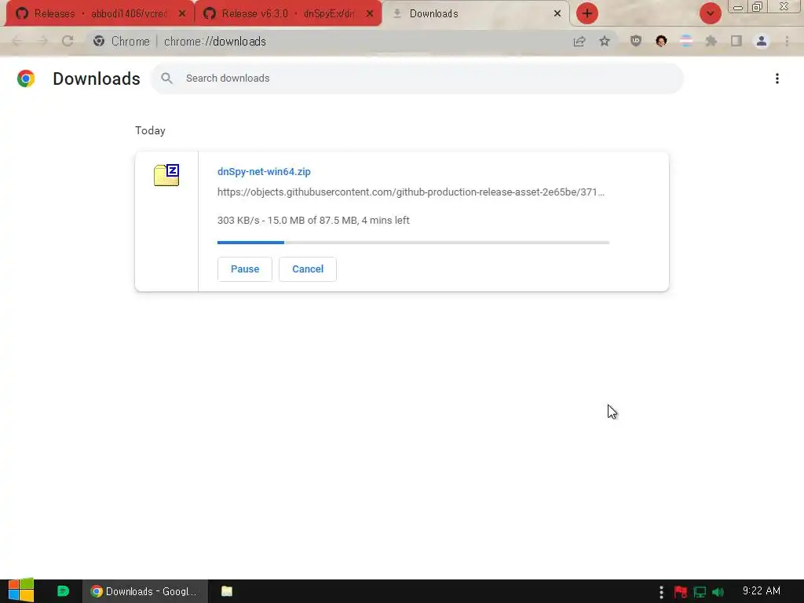Viewport: 804px width, 603px height.
Task: Click the Chrome site info icon
Action: point(99,41)
